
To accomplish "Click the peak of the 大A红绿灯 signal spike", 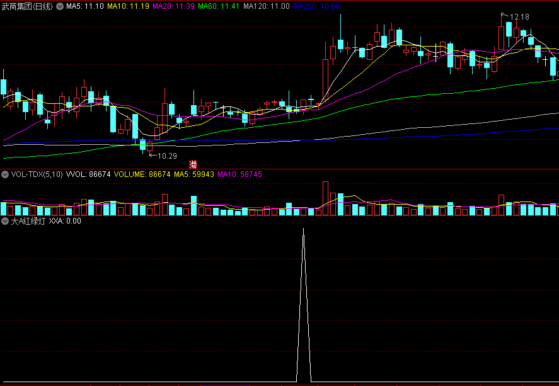I will click(303, 229).
